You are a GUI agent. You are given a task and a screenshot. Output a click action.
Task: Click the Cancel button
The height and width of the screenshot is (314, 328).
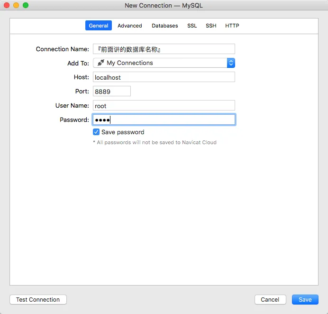(x=270, y=299)
